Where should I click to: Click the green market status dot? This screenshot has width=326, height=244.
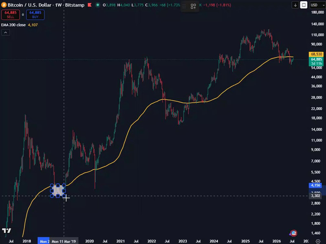click(x=97, y=5)
